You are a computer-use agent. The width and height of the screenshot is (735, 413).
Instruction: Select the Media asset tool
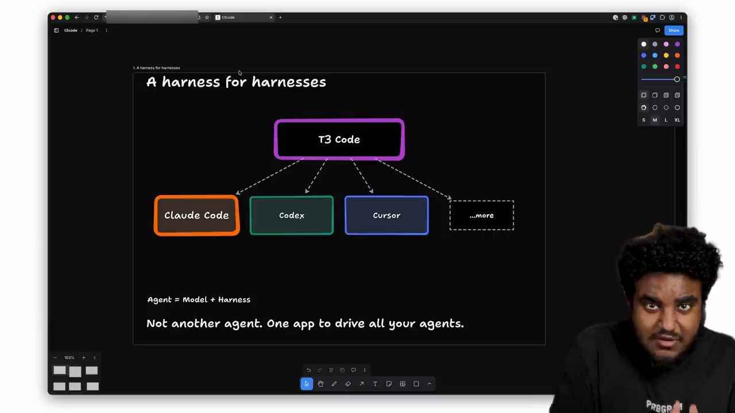click(x=403, y=384)
